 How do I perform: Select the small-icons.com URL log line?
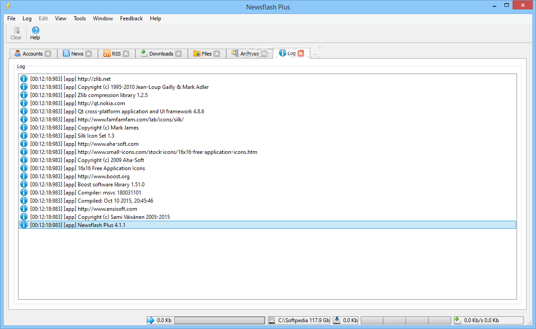pyautogui.click(x=267, y=152)
